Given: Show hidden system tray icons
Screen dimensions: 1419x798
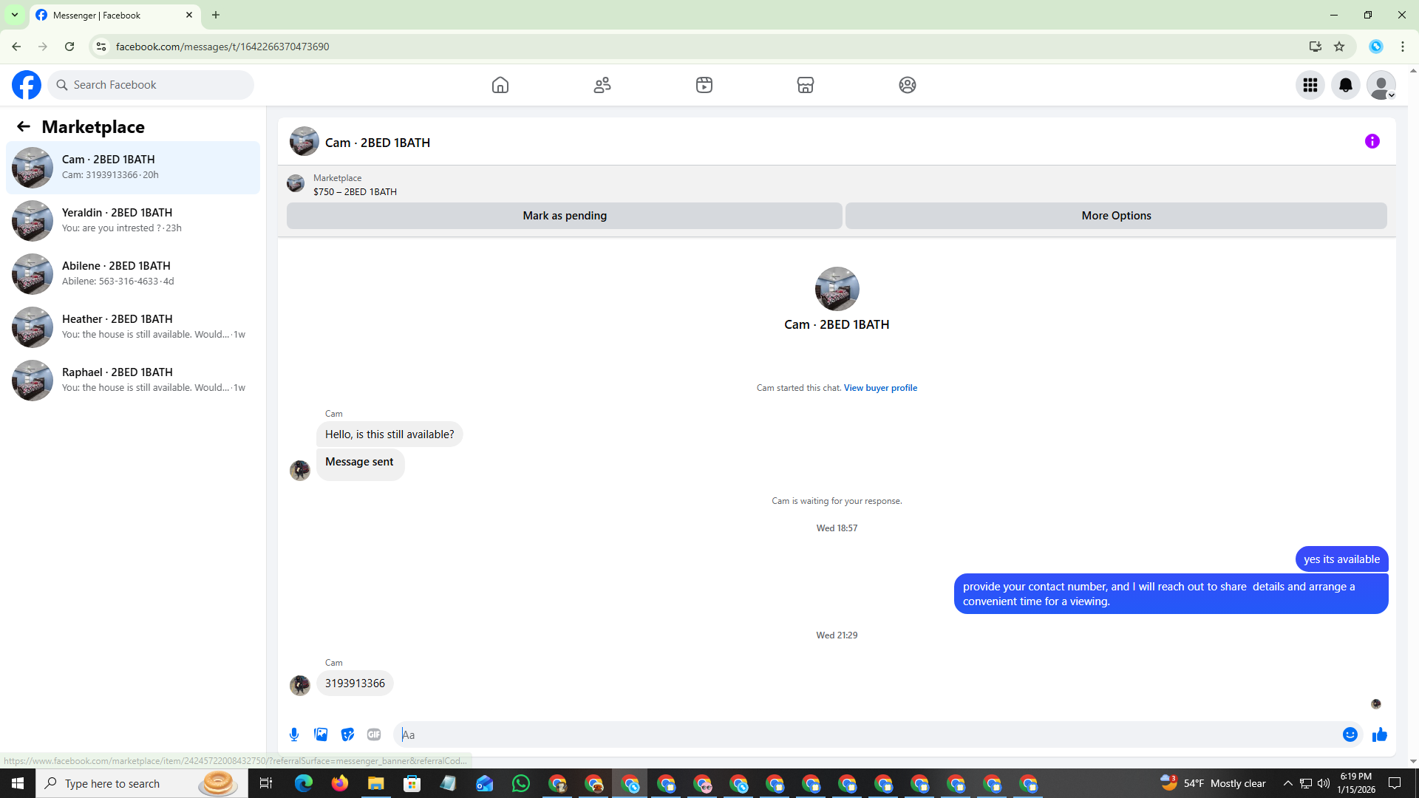Looking at the screenshot, I should (1287, 783).
